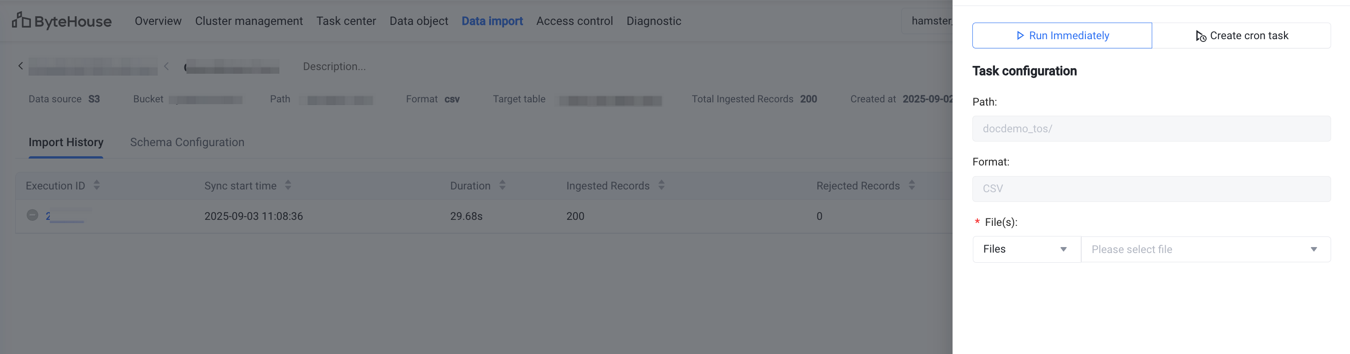Screen dimensions: 1350x354
Task: Sort the Rejected Records column
Action: click(x=912, y=185)
